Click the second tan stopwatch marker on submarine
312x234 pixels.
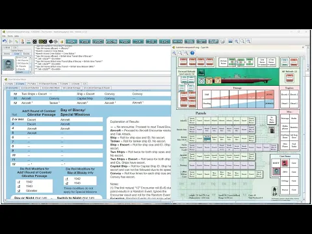(x=217, y=81)
